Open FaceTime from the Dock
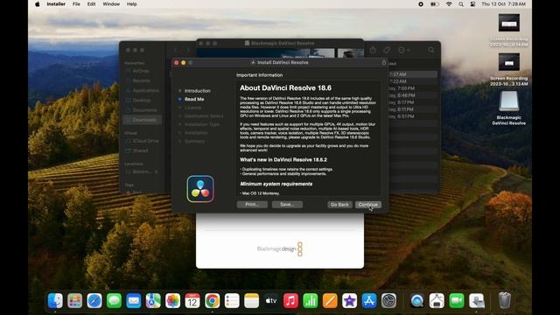The height and width of the screenshot is (315, 560). pos(457,301)
